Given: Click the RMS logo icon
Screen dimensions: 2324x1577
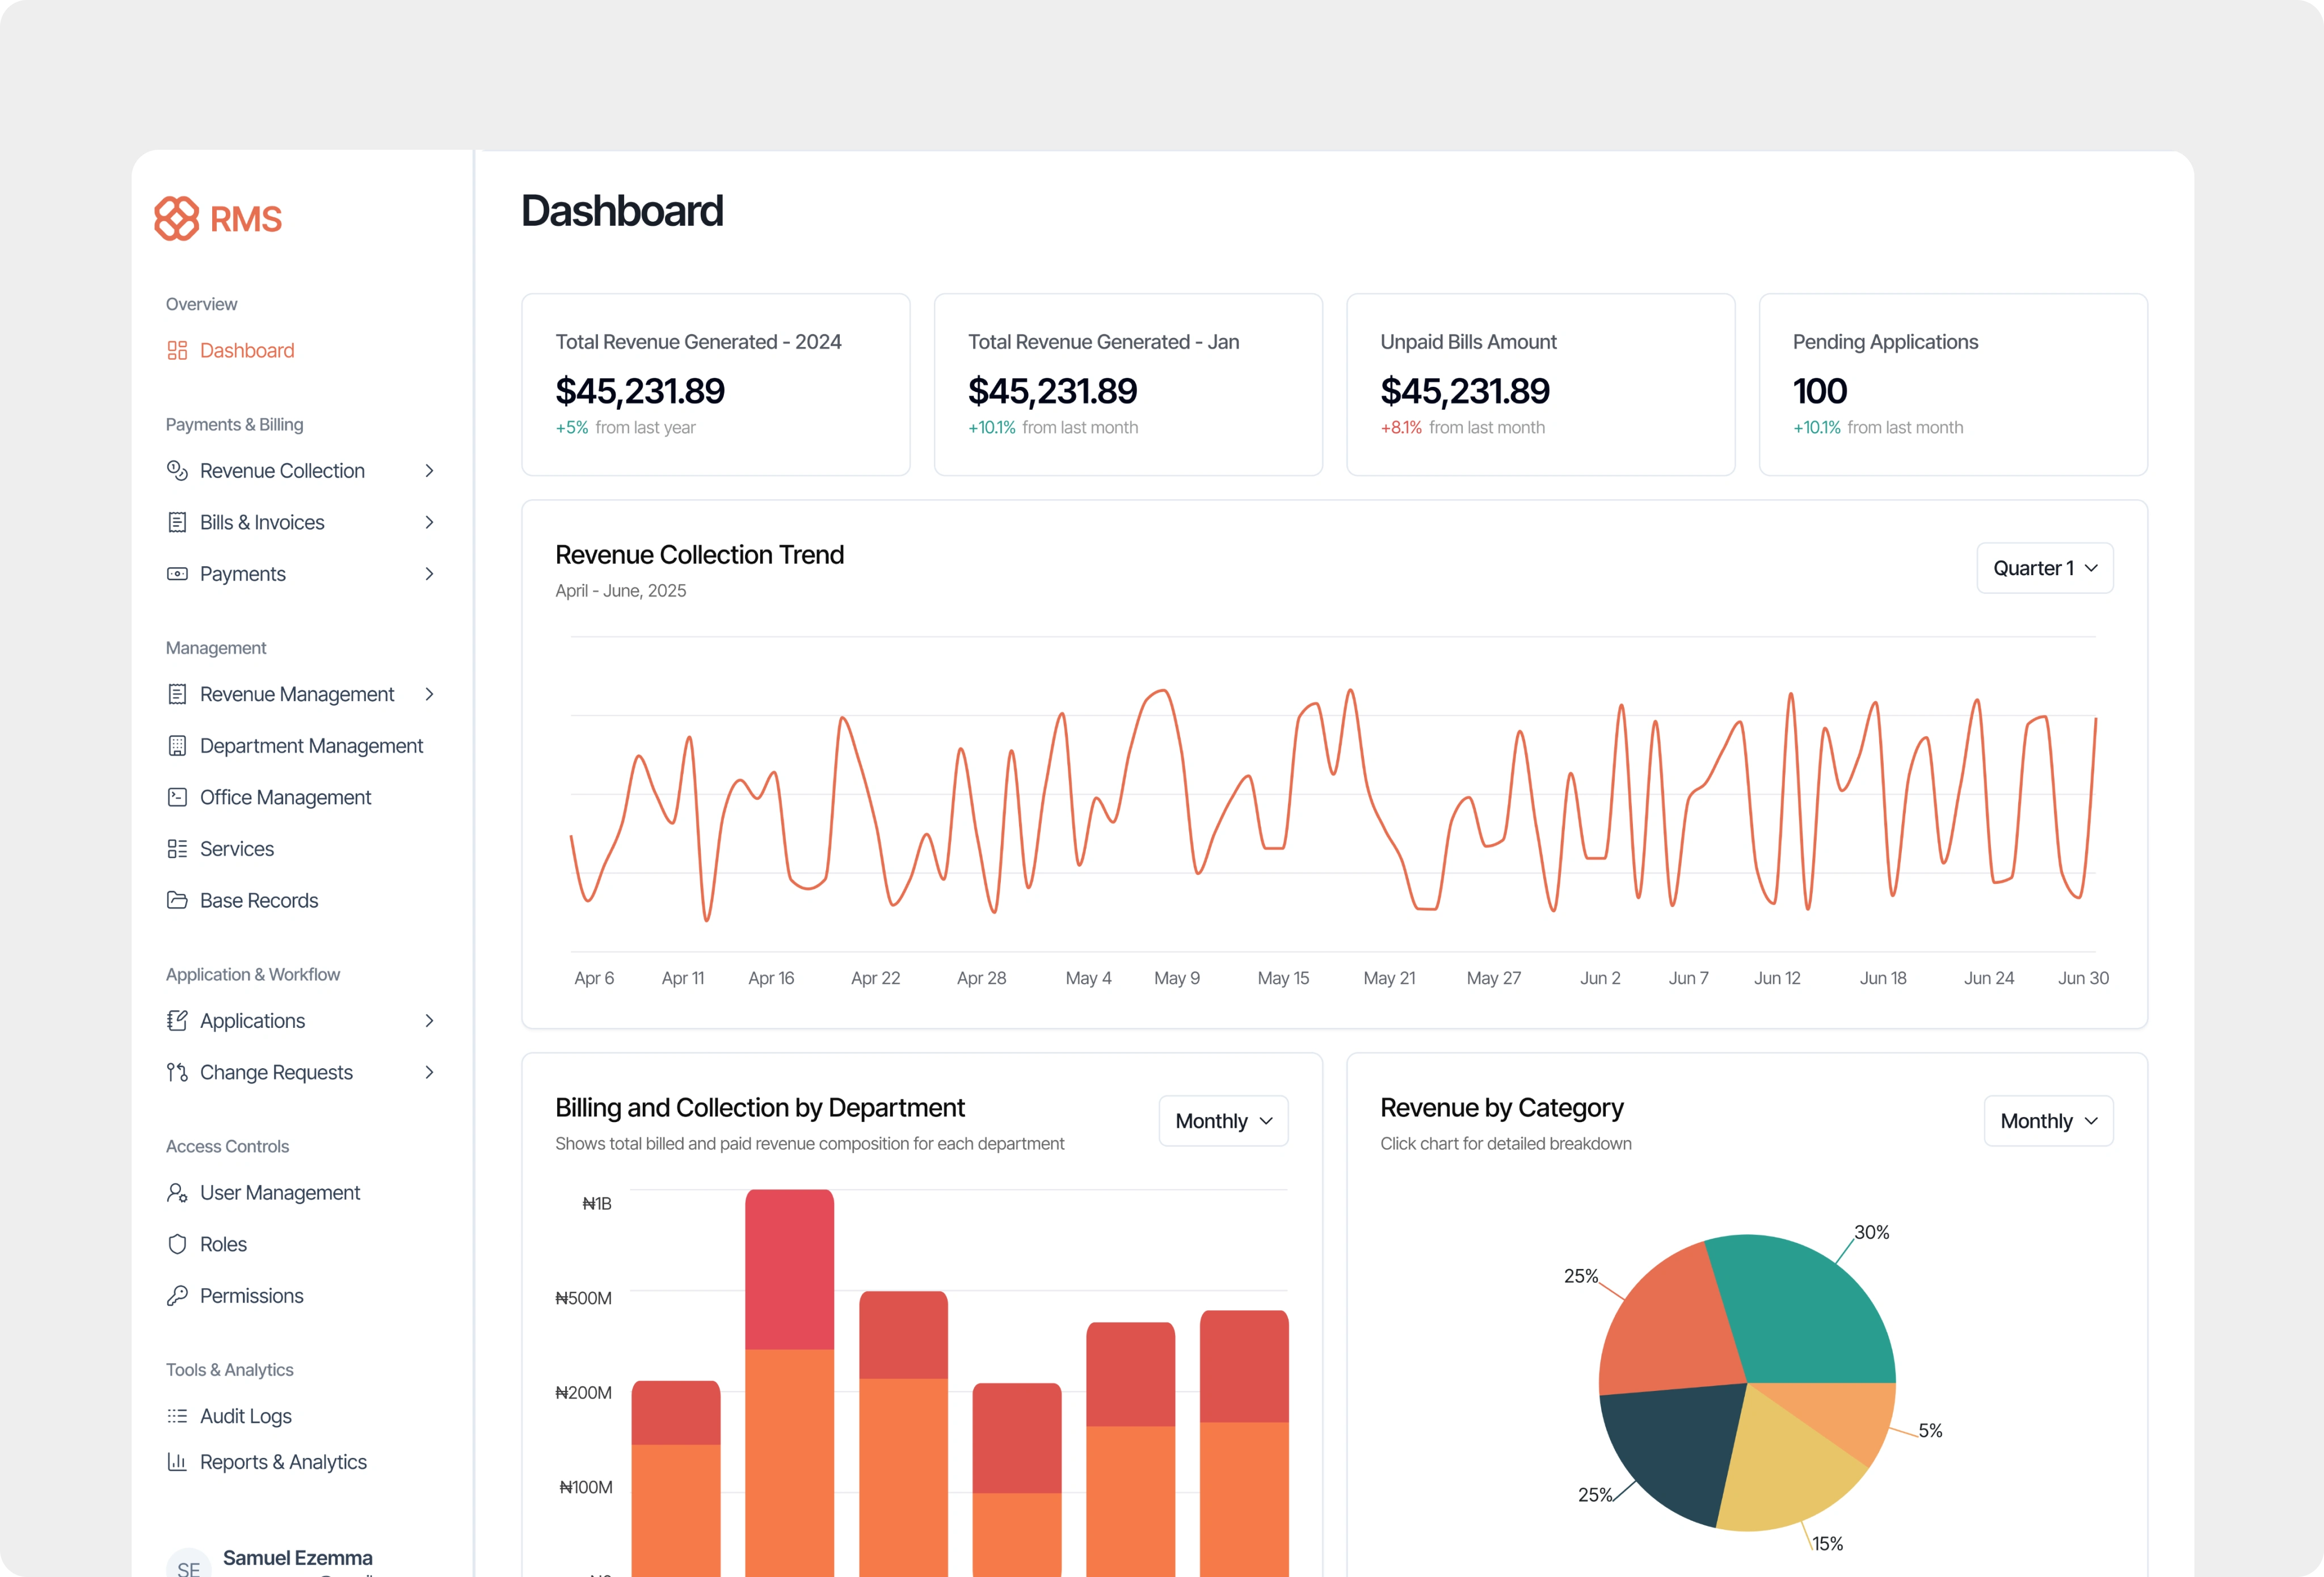Looking at the screenshot, I should tap(177, 218).
